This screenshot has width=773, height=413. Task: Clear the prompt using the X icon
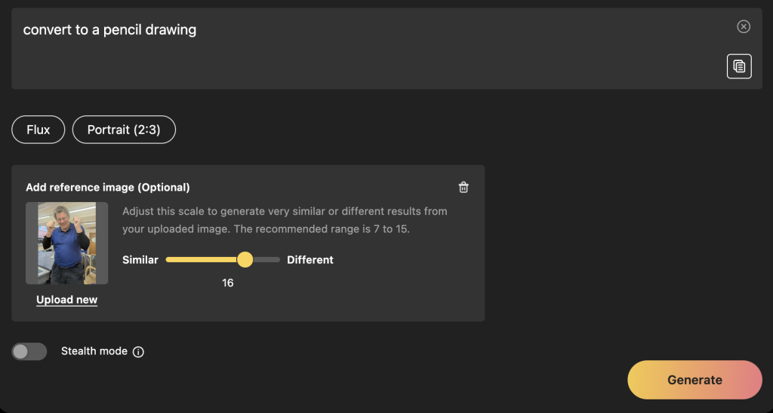744,27
